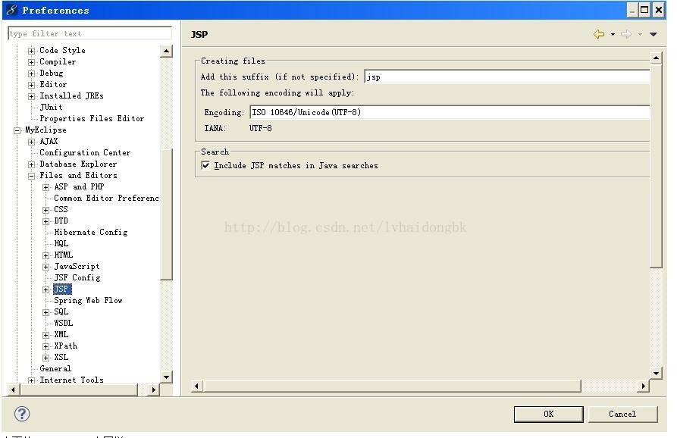Image resolution: width=677 pixels, height=438 pixels.
Task: Select HQL in the tree
Action: pyautogui.click(x=61, y=243)
